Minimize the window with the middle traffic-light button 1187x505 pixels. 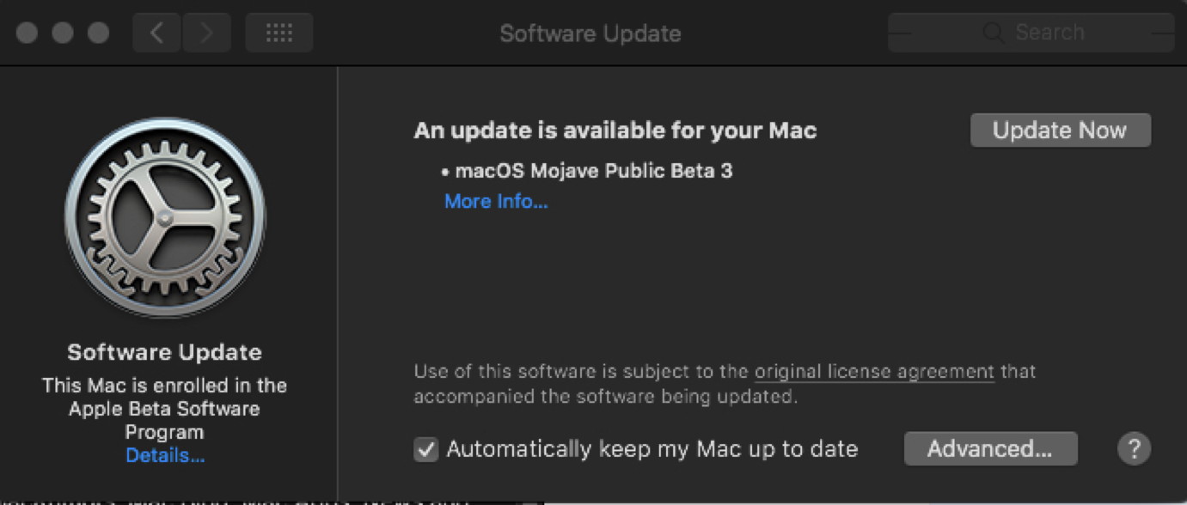pyautogui.click(x=63, y=33)
